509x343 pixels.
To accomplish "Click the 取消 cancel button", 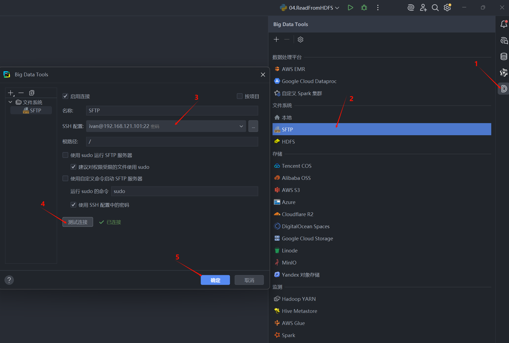I will pyautogui.click(x=249, y=280).
